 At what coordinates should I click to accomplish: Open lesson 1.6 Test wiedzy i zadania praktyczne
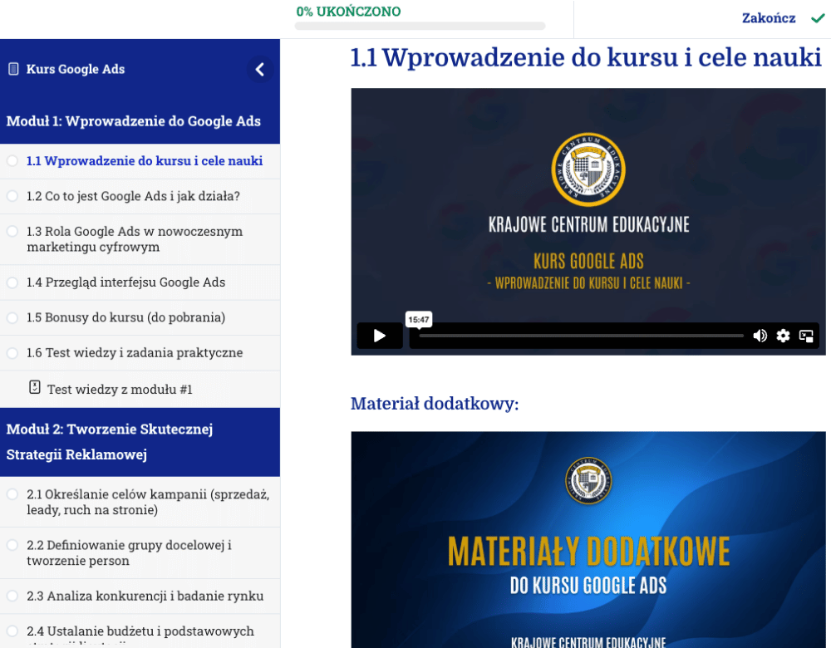pos(135,353)
